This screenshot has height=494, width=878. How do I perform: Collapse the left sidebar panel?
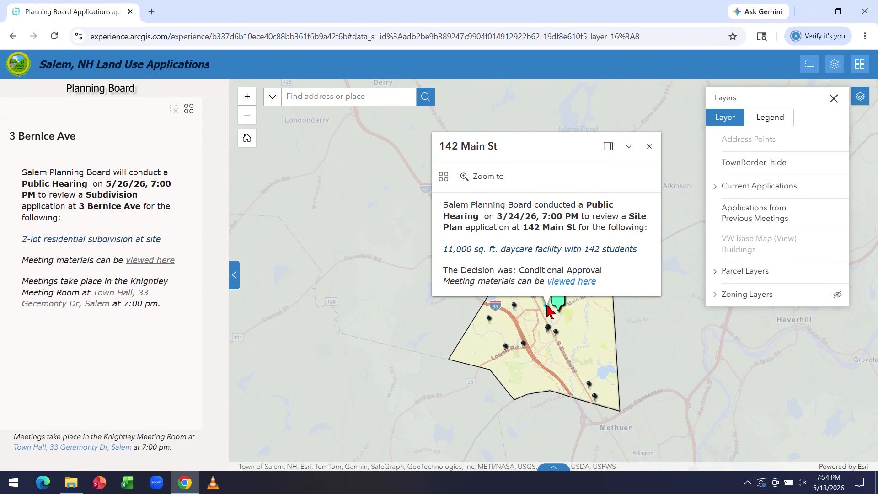(x=234, y=275)
